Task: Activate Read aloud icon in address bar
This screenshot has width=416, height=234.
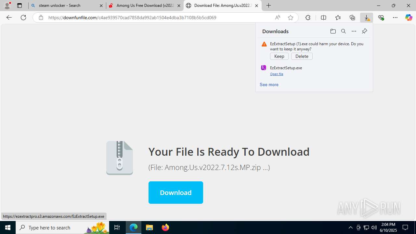Action: point(278,18)
